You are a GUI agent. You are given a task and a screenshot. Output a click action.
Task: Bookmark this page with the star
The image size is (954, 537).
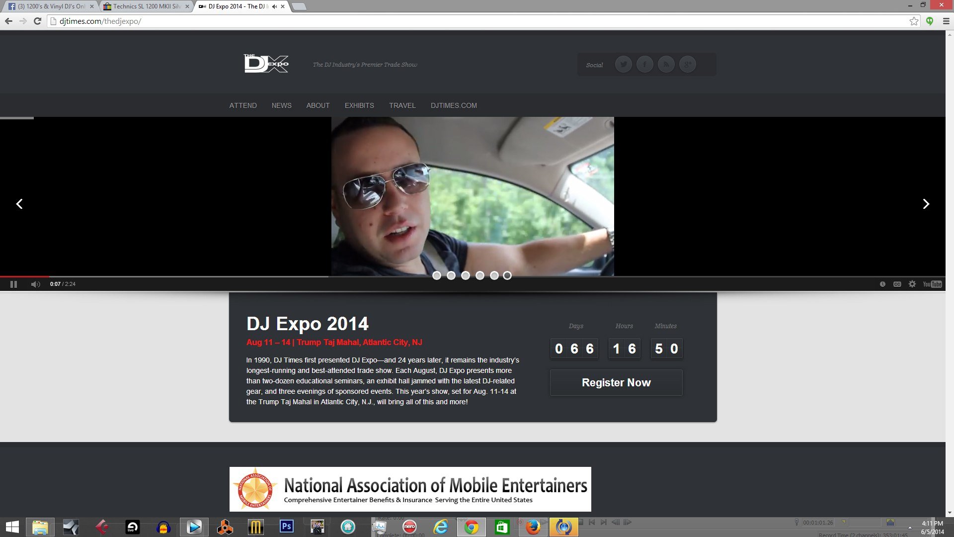914,21
